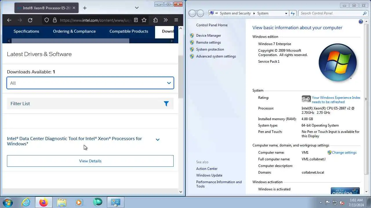The height and width of the screenshot is (208, 371).
Task: Click Control Panel forward button
Action: [x=200, y=13]
